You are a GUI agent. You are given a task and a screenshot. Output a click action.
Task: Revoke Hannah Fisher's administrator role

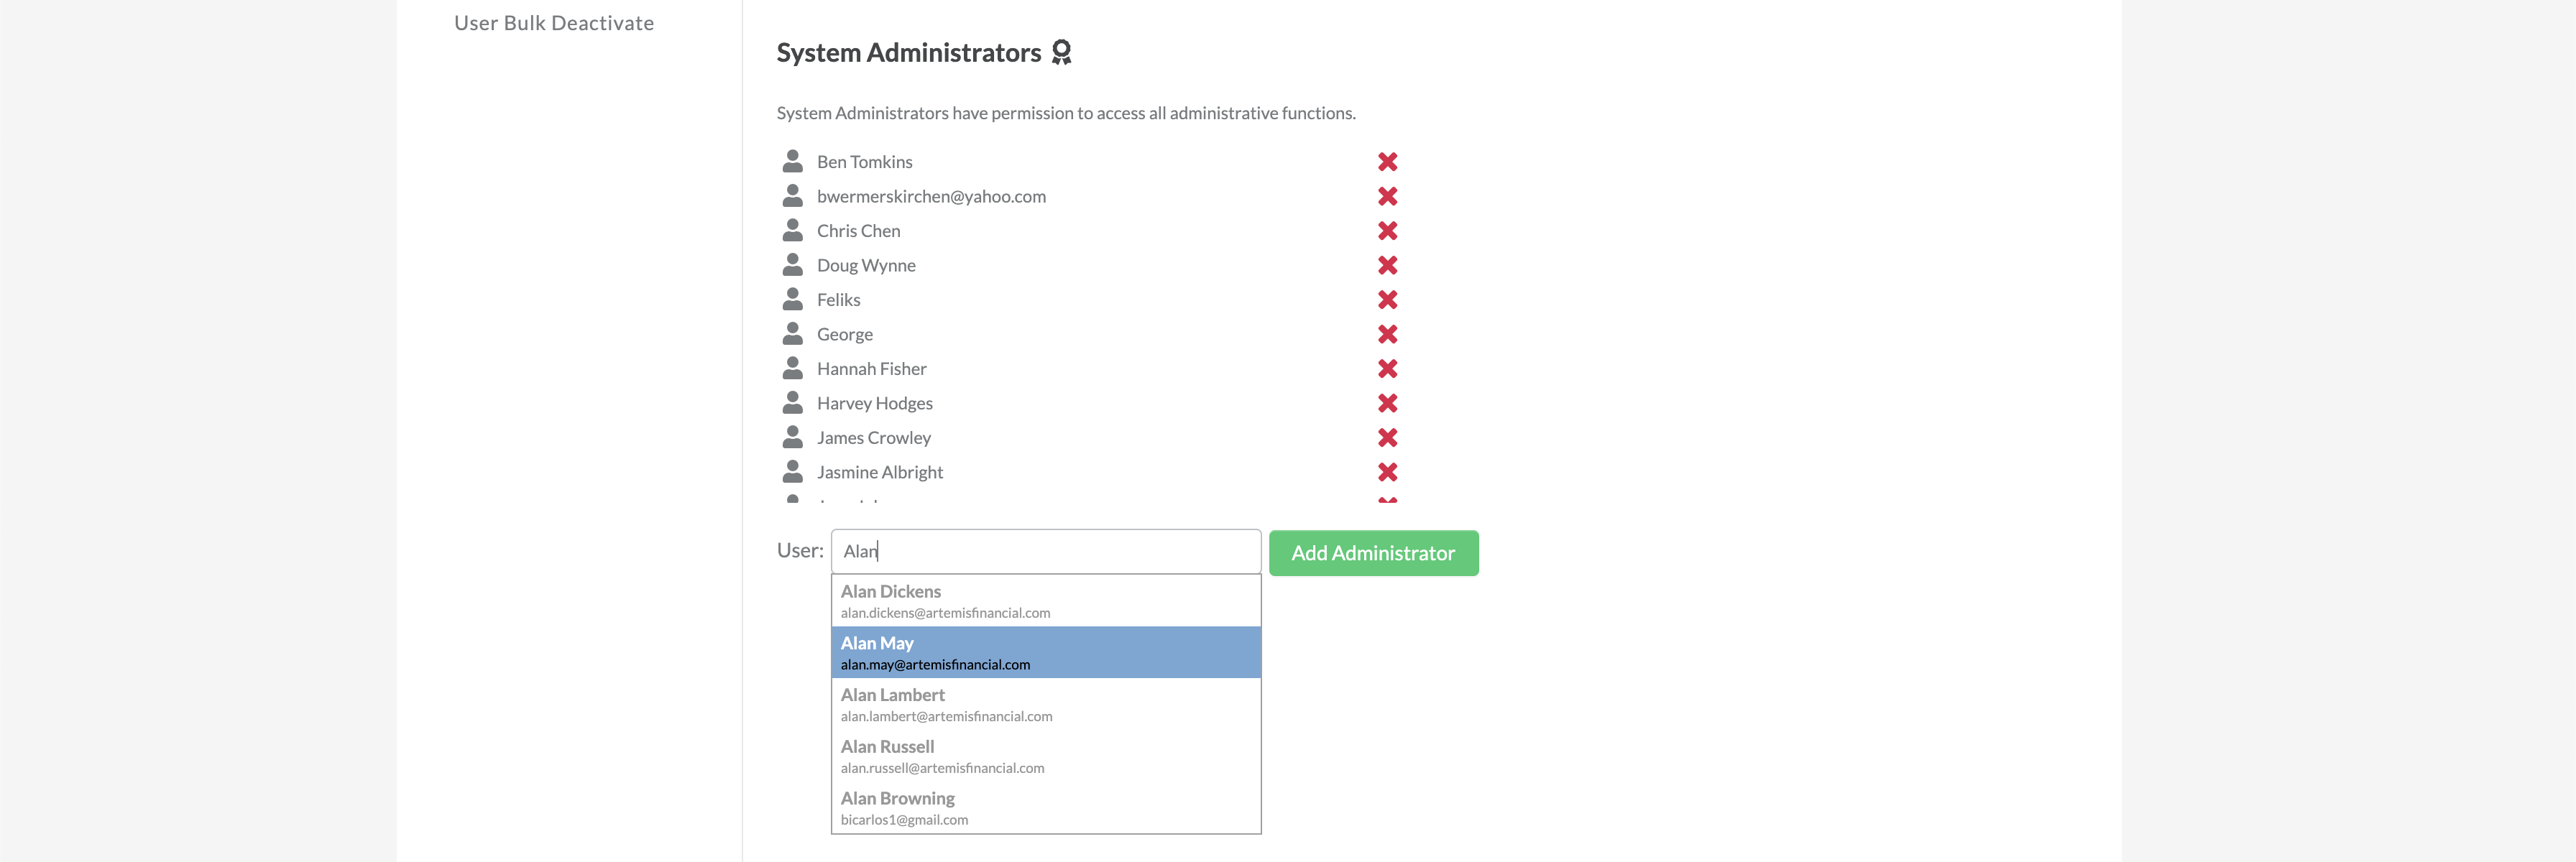1387,369
